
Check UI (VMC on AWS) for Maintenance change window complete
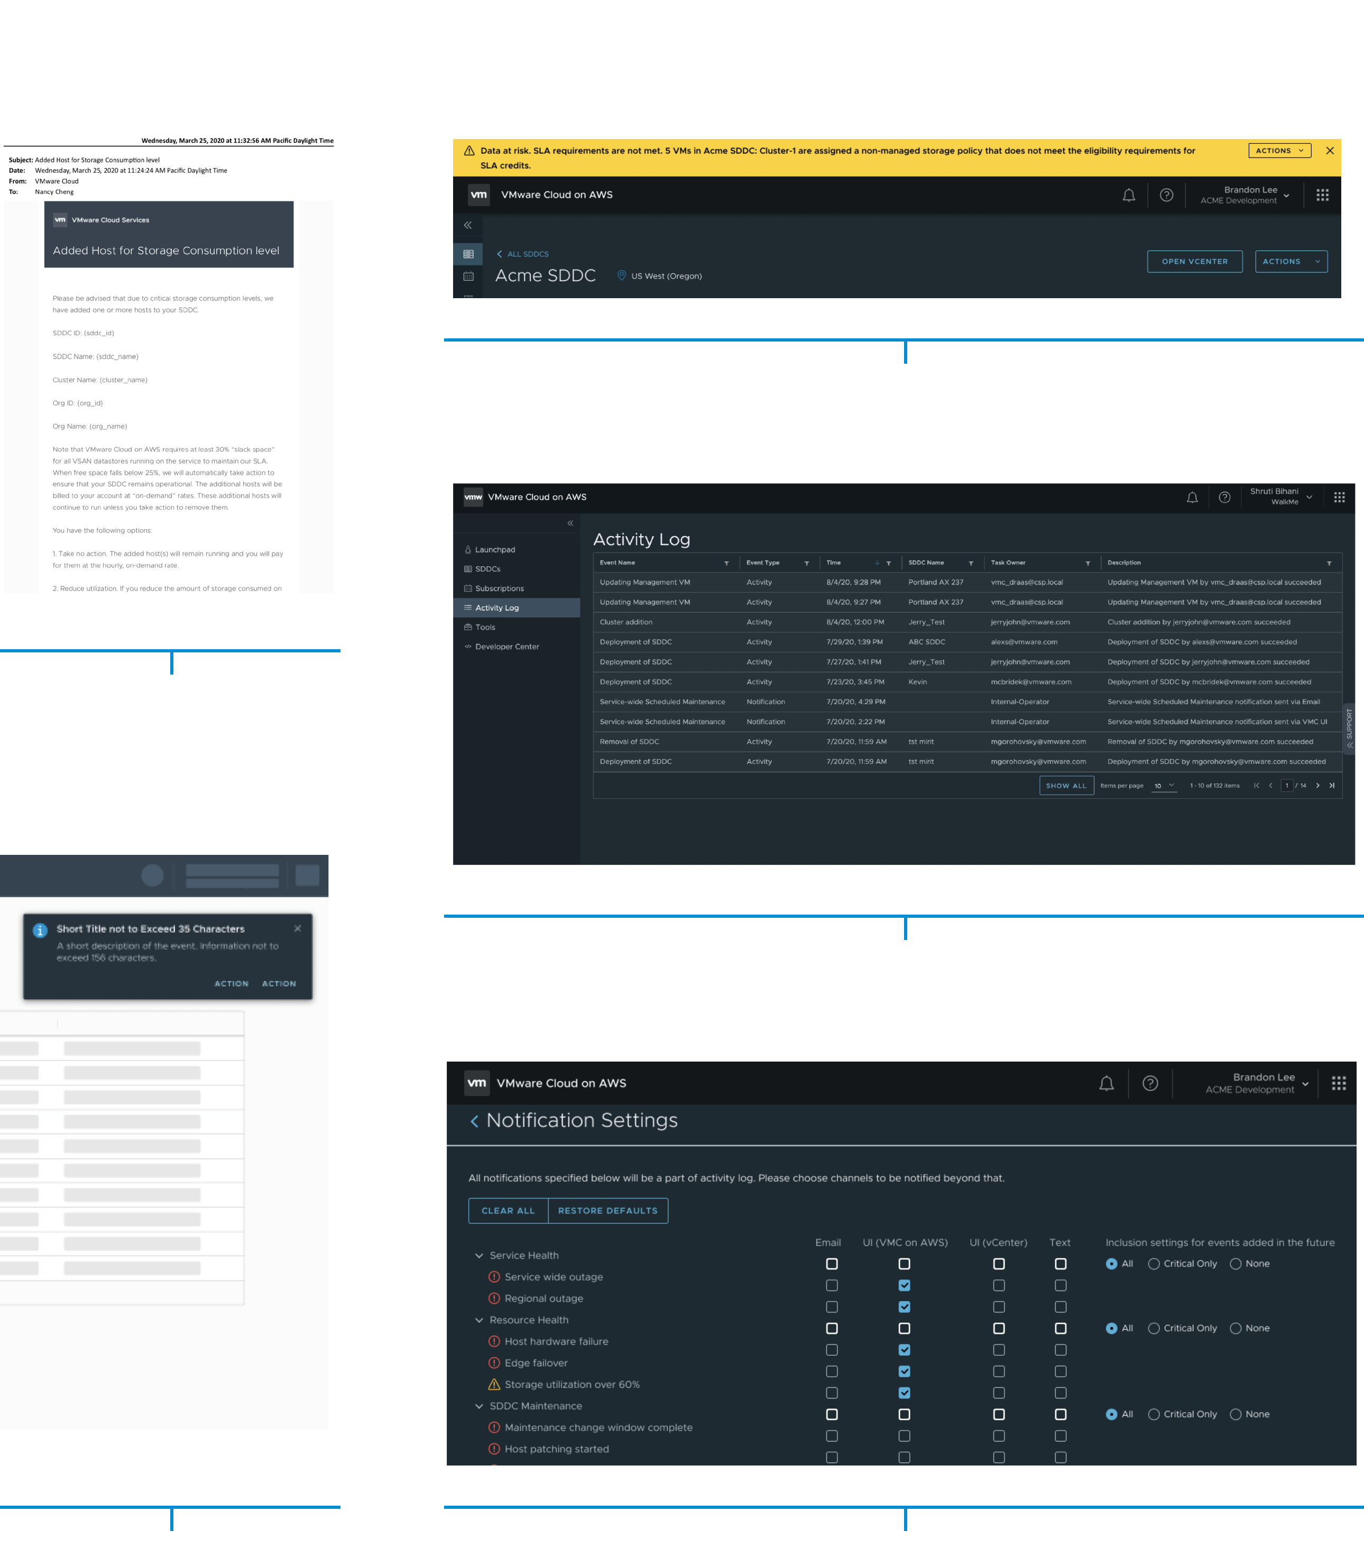point(904,1437)
